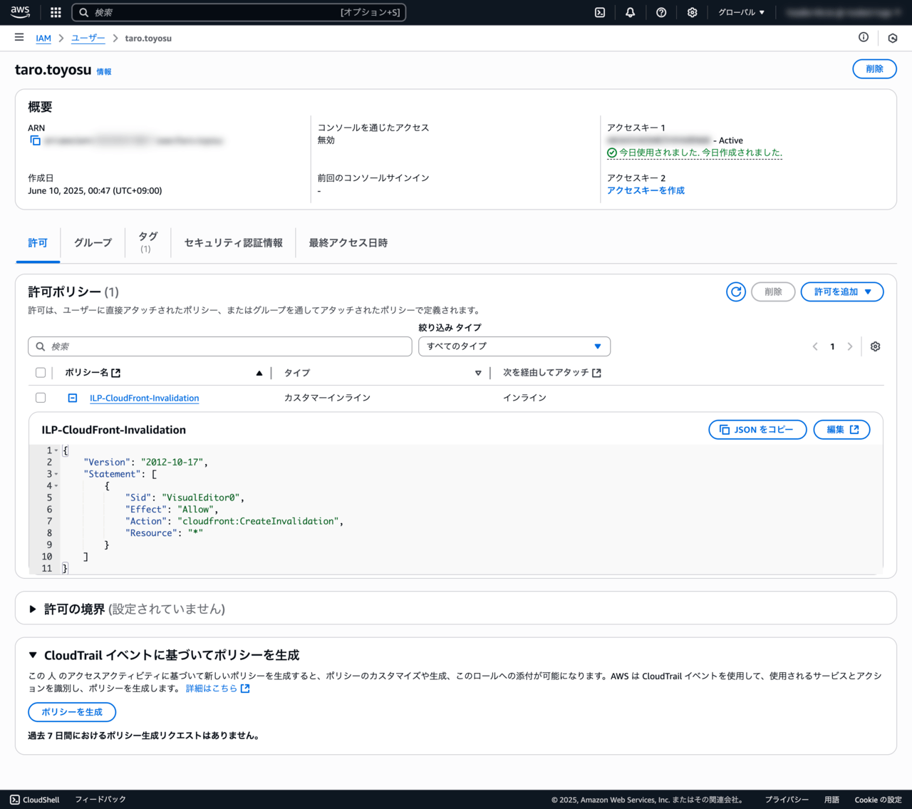This screenshot has width=912, height=809.
Task: Switch to the Permissions tab
Action: [38, 243]
